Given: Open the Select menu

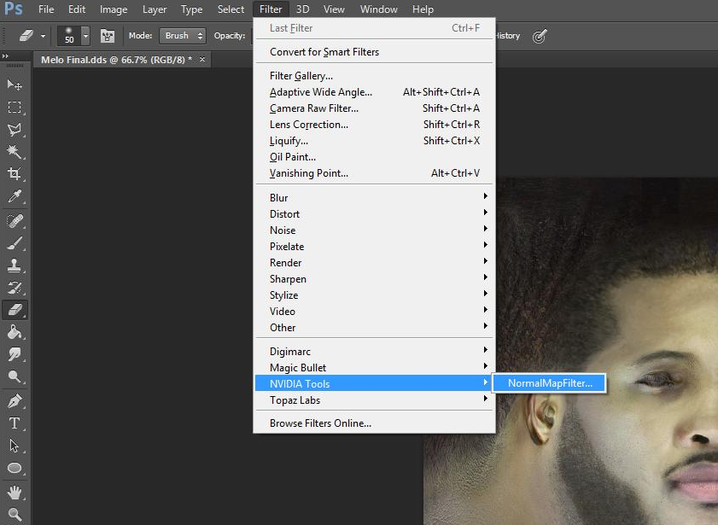Looking at the screenshot, I should point(231,9).
